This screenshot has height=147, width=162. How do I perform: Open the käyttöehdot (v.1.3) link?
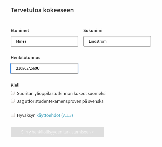tap(49, 115)
